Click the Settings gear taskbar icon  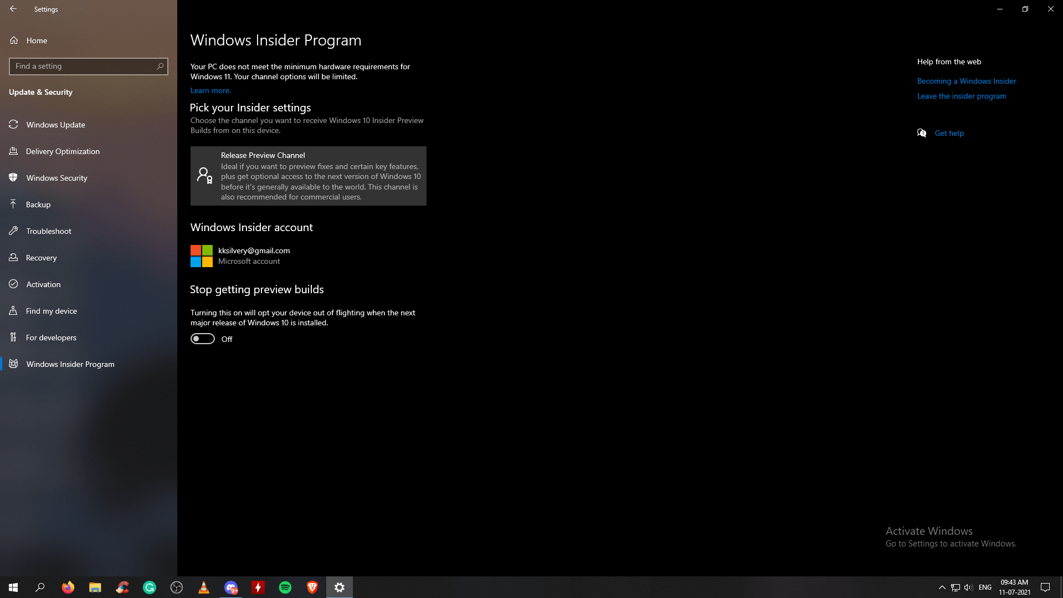340,587
